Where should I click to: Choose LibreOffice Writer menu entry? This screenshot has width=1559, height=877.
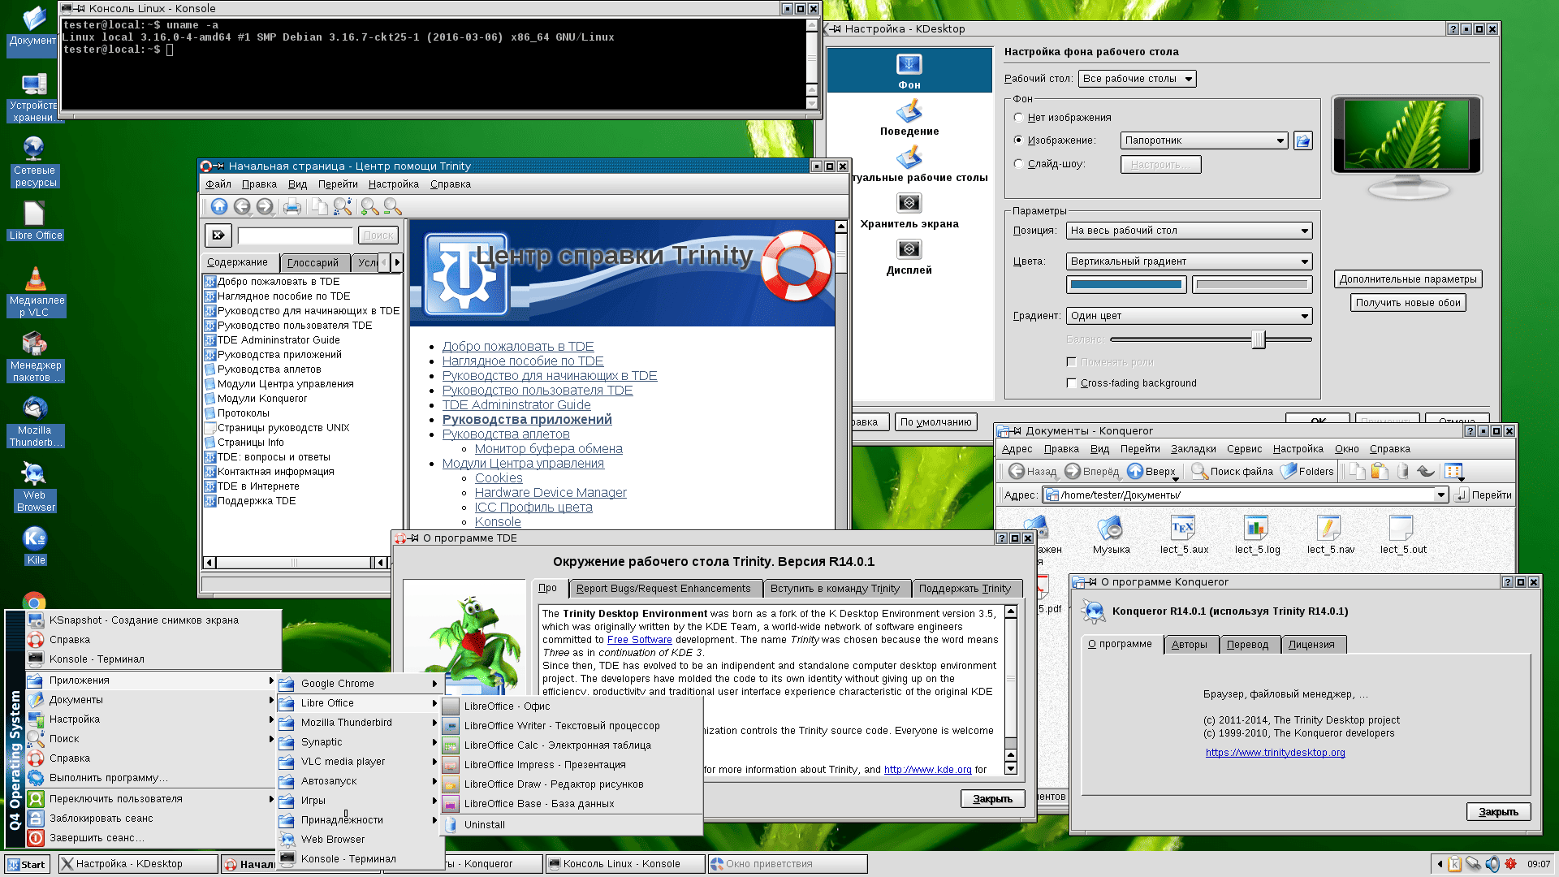tap(572, 726)
